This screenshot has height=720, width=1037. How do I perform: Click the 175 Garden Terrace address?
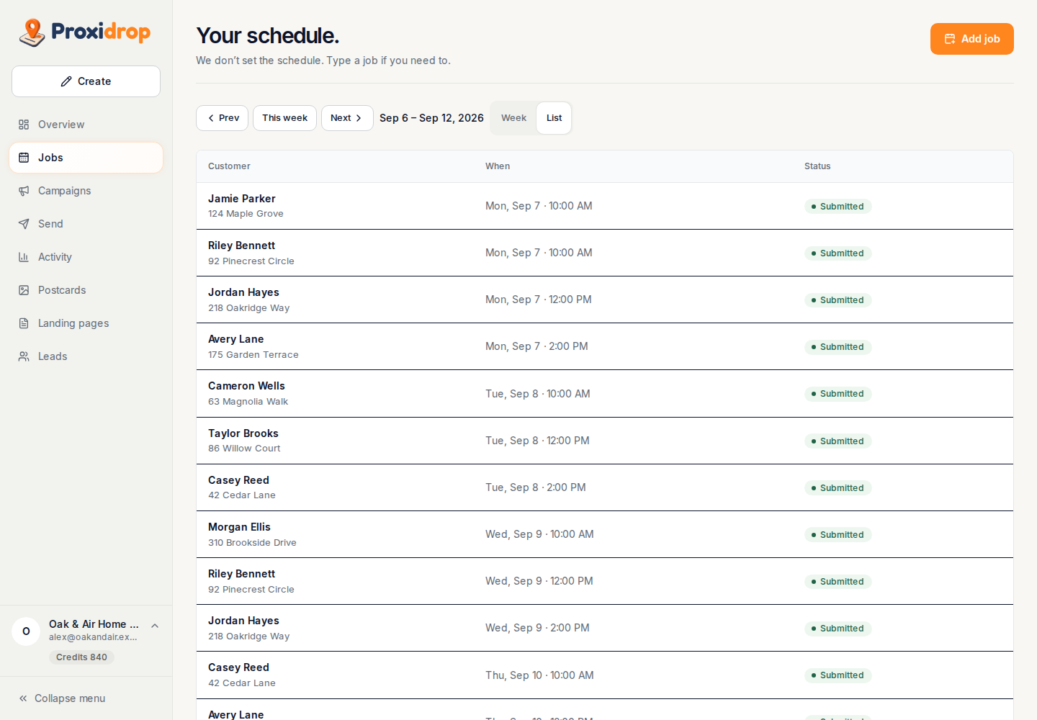point(253,355)
